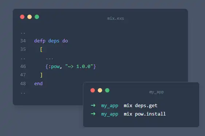Click the three-dot ellipsis inside the deps list
Viewport: 205px width, 136px height.
point(50,59)
